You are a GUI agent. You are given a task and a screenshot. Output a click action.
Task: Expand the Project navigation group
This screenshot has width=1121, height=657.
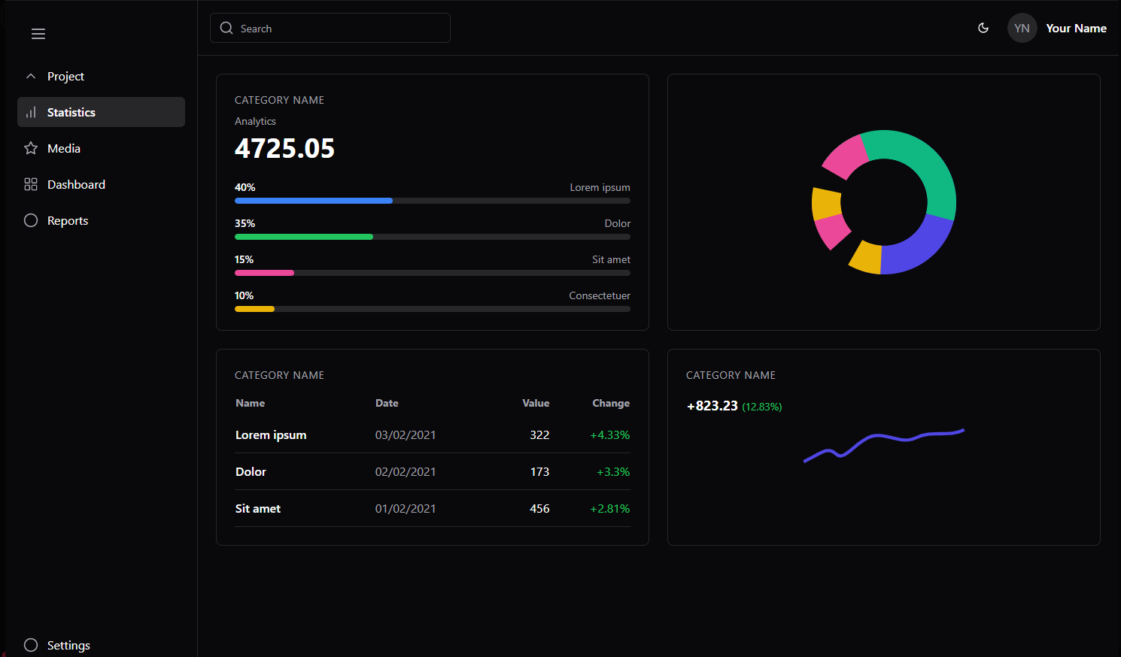pos(65,76)
